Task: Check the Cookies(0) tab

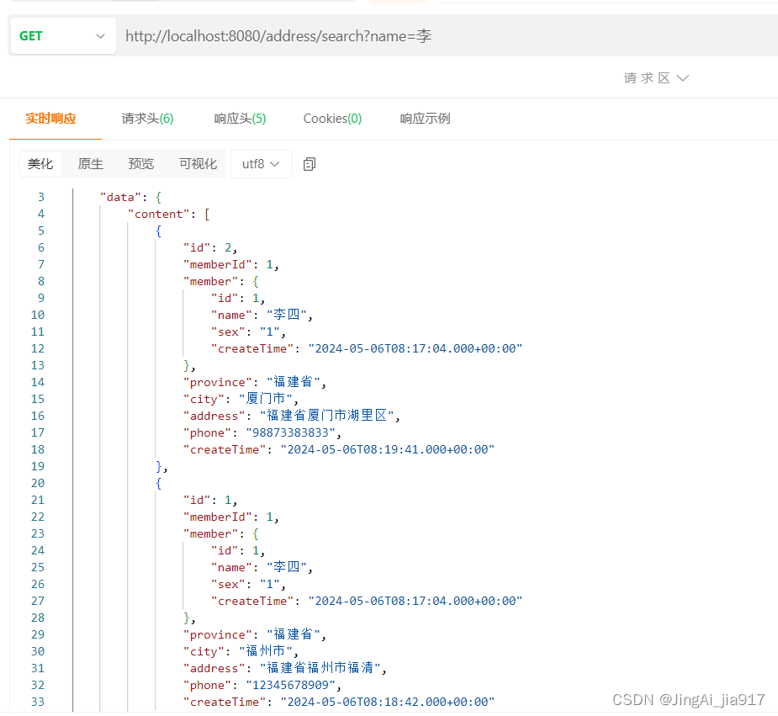Action: 332,119
